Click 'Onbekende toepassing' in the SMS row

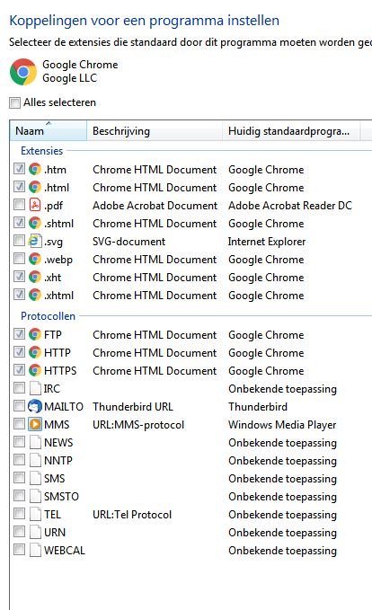[282, 479]
